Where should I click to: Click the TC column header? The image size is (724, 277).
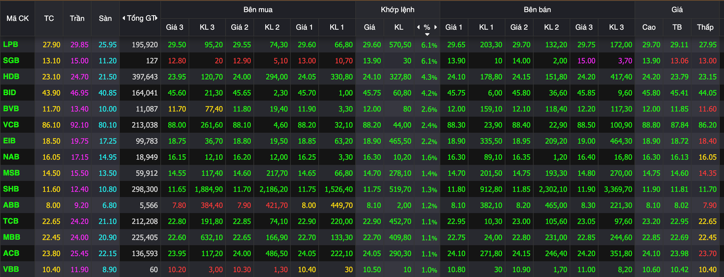[49, 18]
